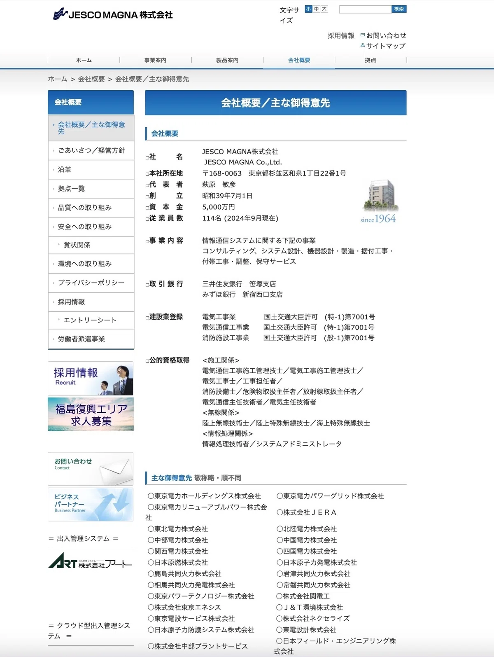Click company name JESCO MAGNA Co.,Ltd. text
Viewport: 494px width, 657px height.
tap(243, 162)
